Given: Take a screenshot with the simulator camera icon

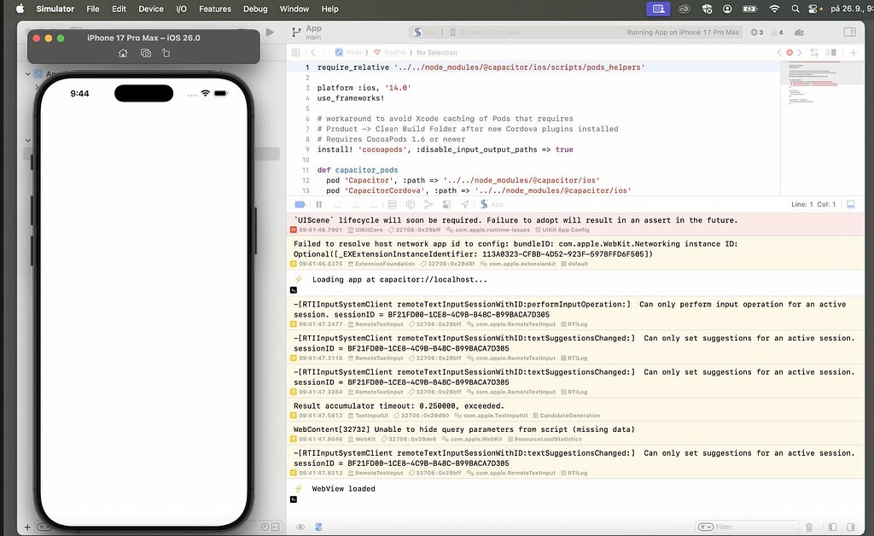Looking at the screenshot, I should coord(146,54).
